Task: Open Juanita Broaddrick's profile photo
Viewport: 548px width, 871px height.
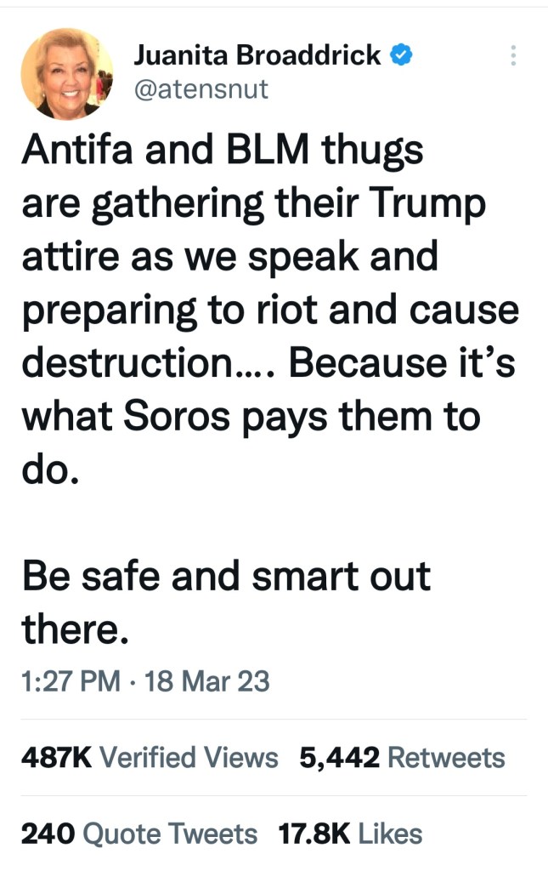Action: 67,73
